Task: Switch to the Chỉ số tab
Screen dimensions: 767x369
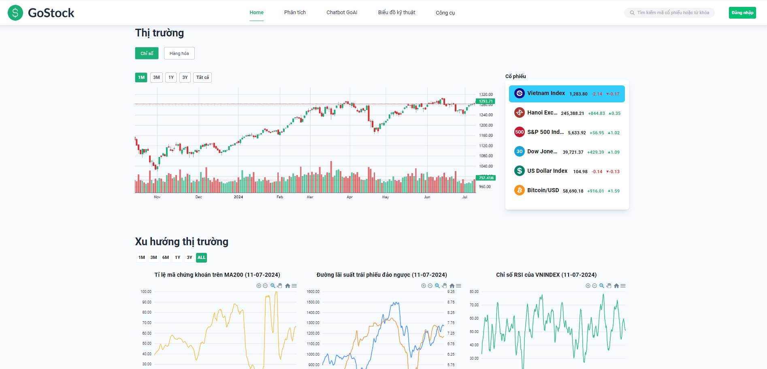Action: tap(147, 53)
